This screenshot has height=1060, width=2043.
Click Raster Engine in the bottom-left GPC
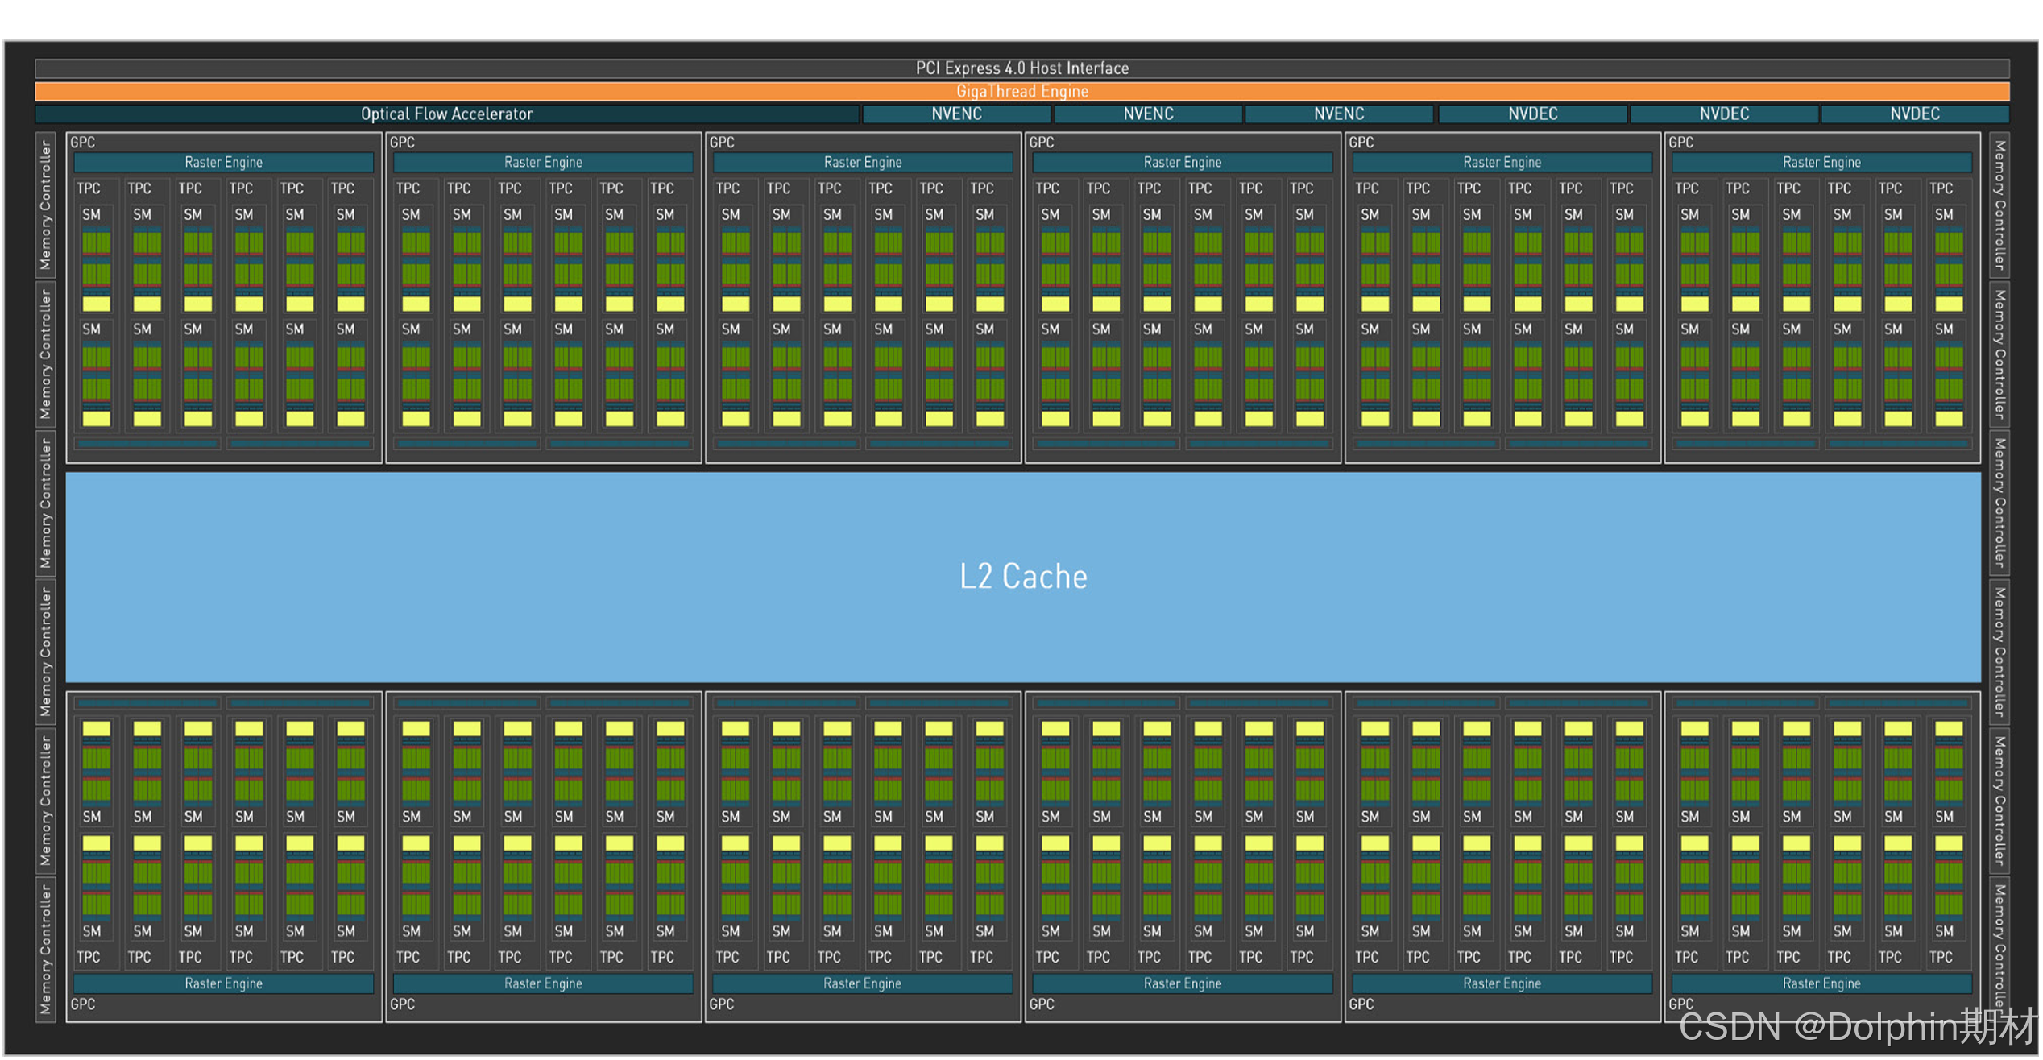[x=223, y=983]
